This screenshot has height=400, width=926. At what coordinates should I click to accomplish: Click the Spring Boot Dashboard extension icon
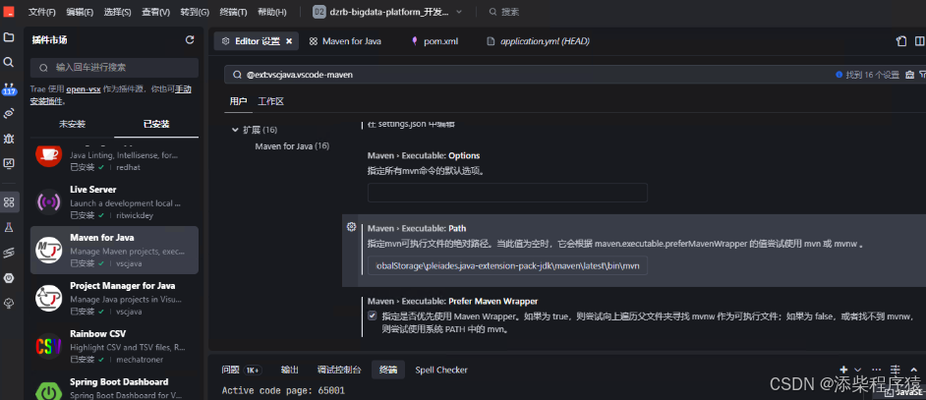pos(48,391)
